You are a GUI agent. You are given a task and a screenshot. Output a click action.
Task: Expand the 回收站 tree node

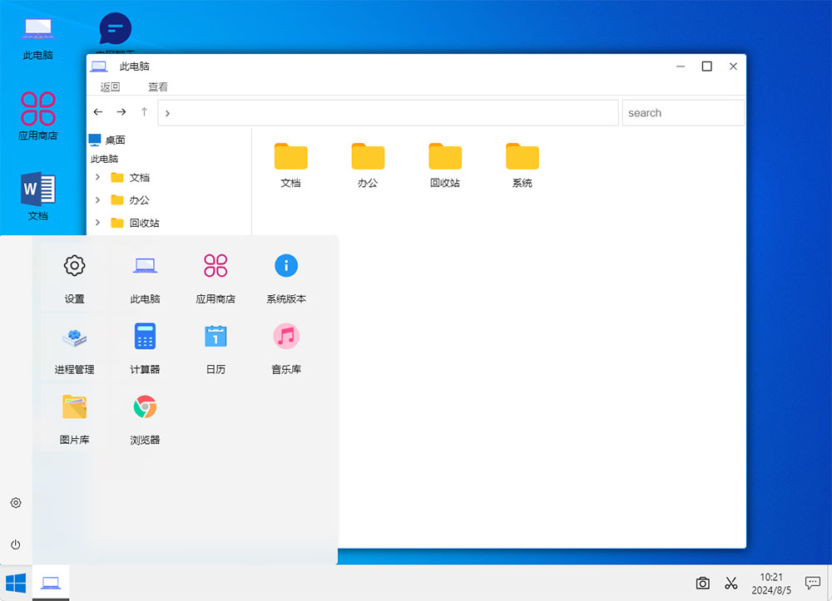pos(97,223)
